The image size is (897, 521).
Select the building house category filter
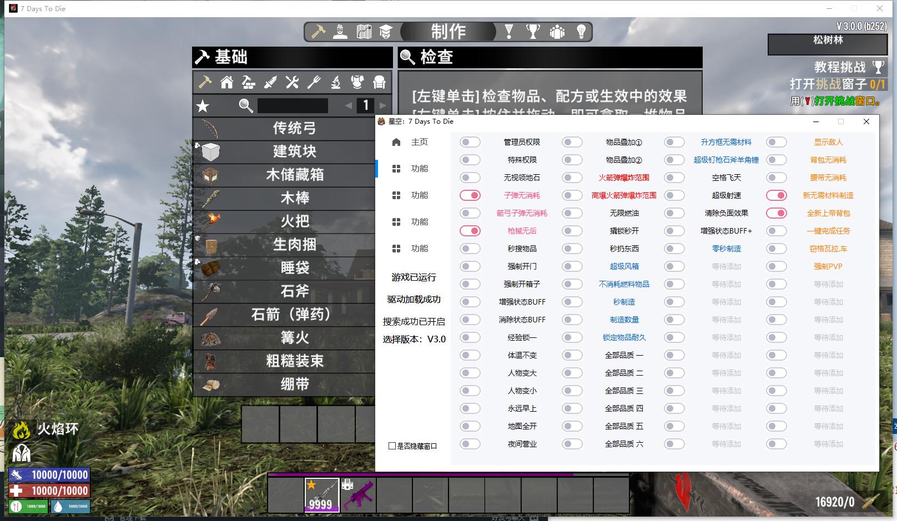tap(226, 83)
